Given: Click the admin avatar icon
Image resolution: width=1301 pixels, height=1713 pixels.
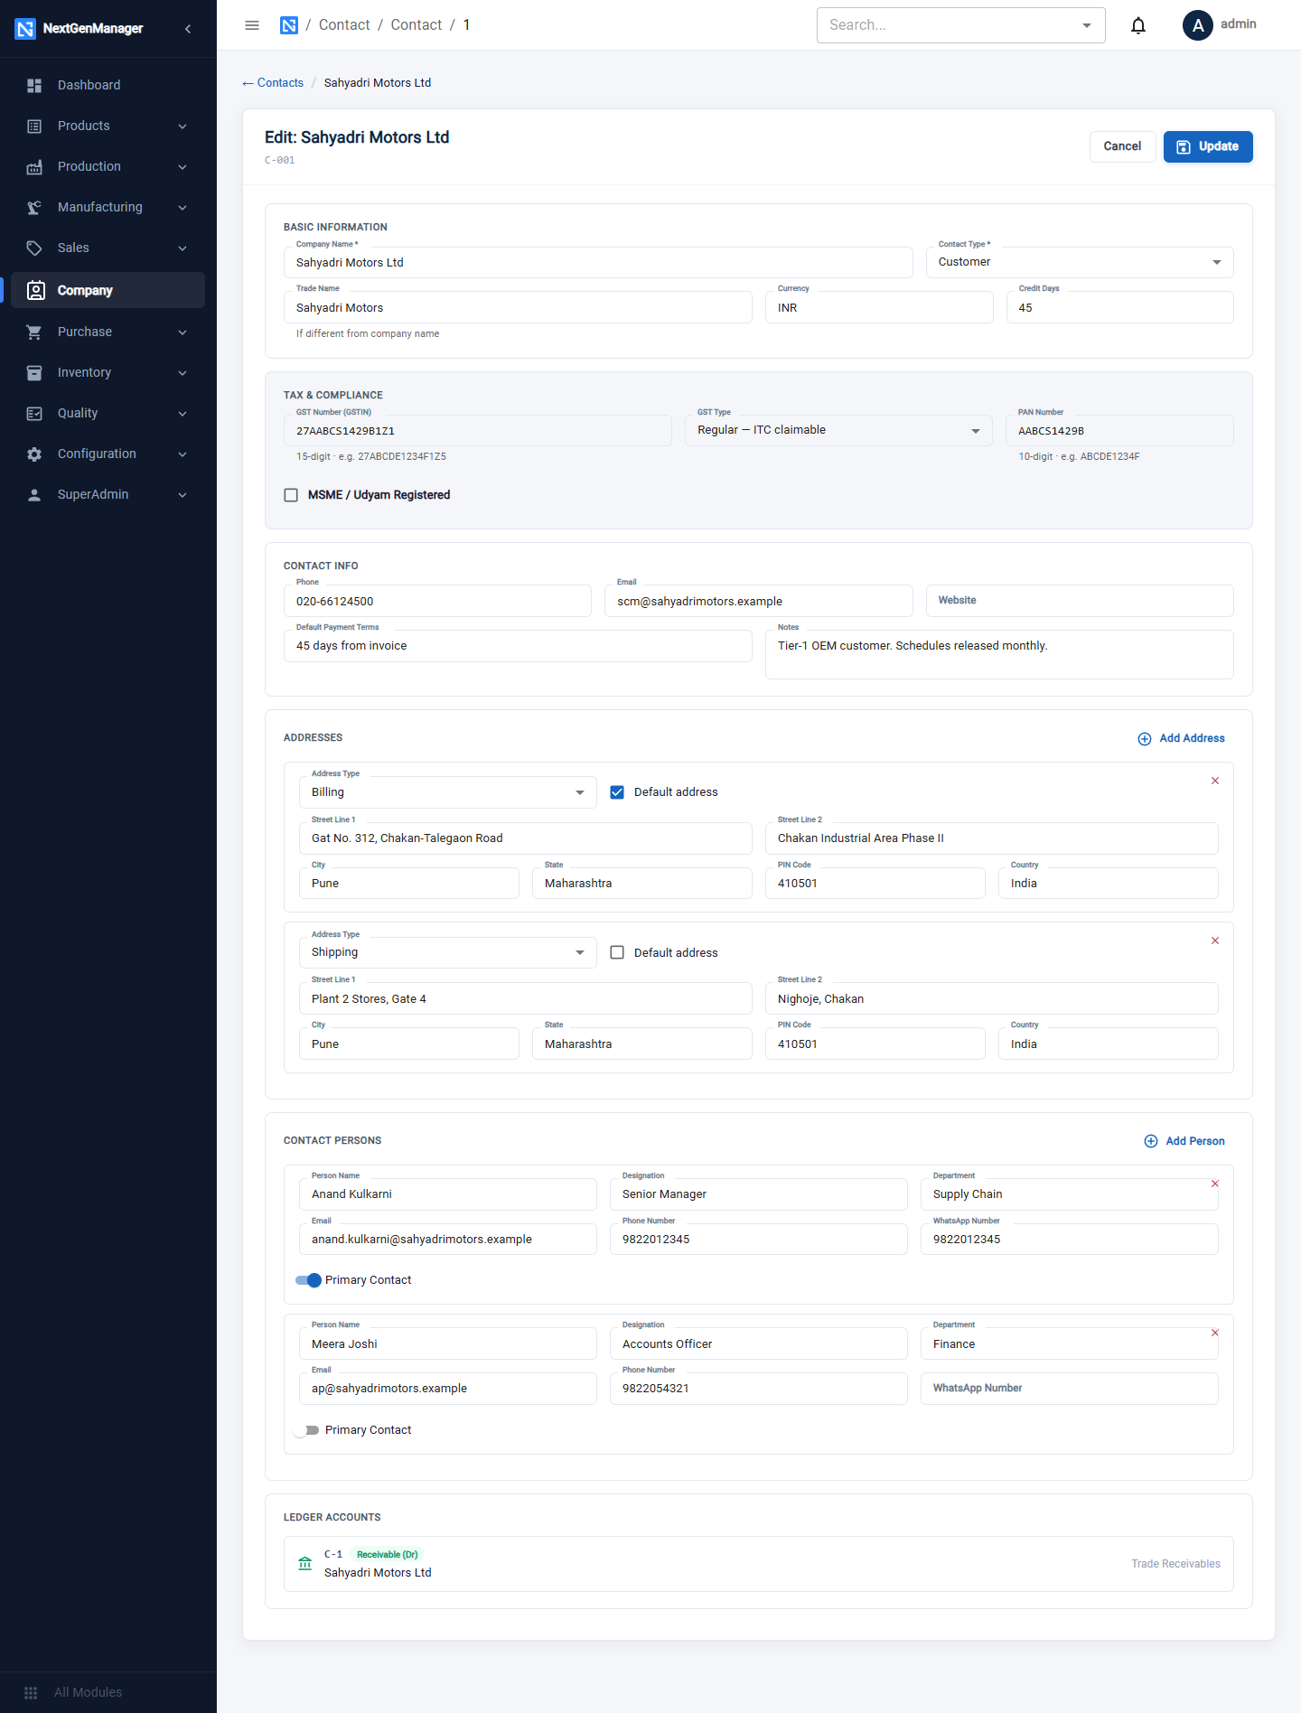Looking at the screenshot, I should point(1198,25).
